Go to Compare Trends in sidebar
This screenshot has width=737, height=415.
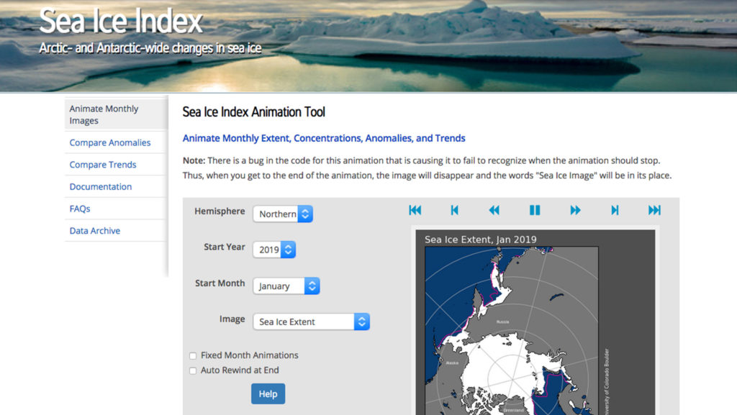(103, 164)
